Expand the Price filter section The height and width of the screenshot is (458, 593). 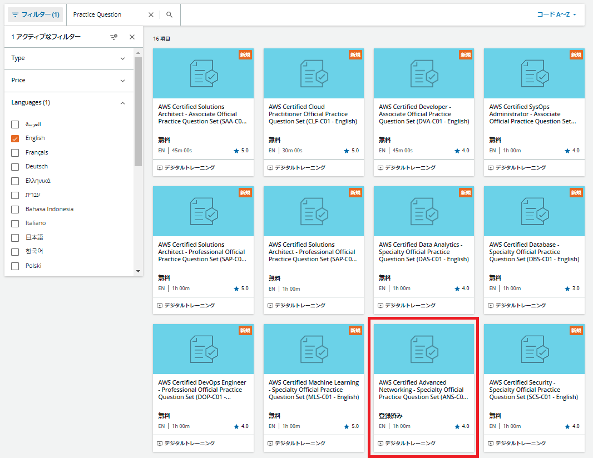click(69, 81)
